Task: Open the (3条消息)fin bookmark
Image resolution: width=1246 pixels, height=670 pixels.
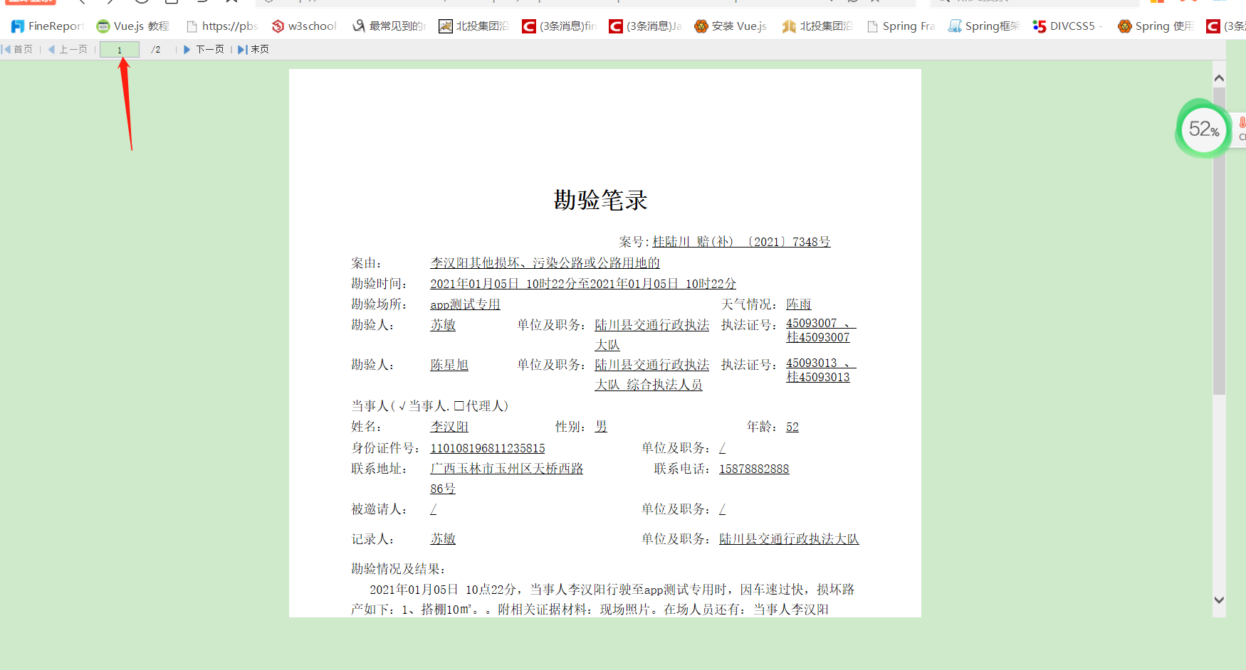Action: [x=560, y=26]
